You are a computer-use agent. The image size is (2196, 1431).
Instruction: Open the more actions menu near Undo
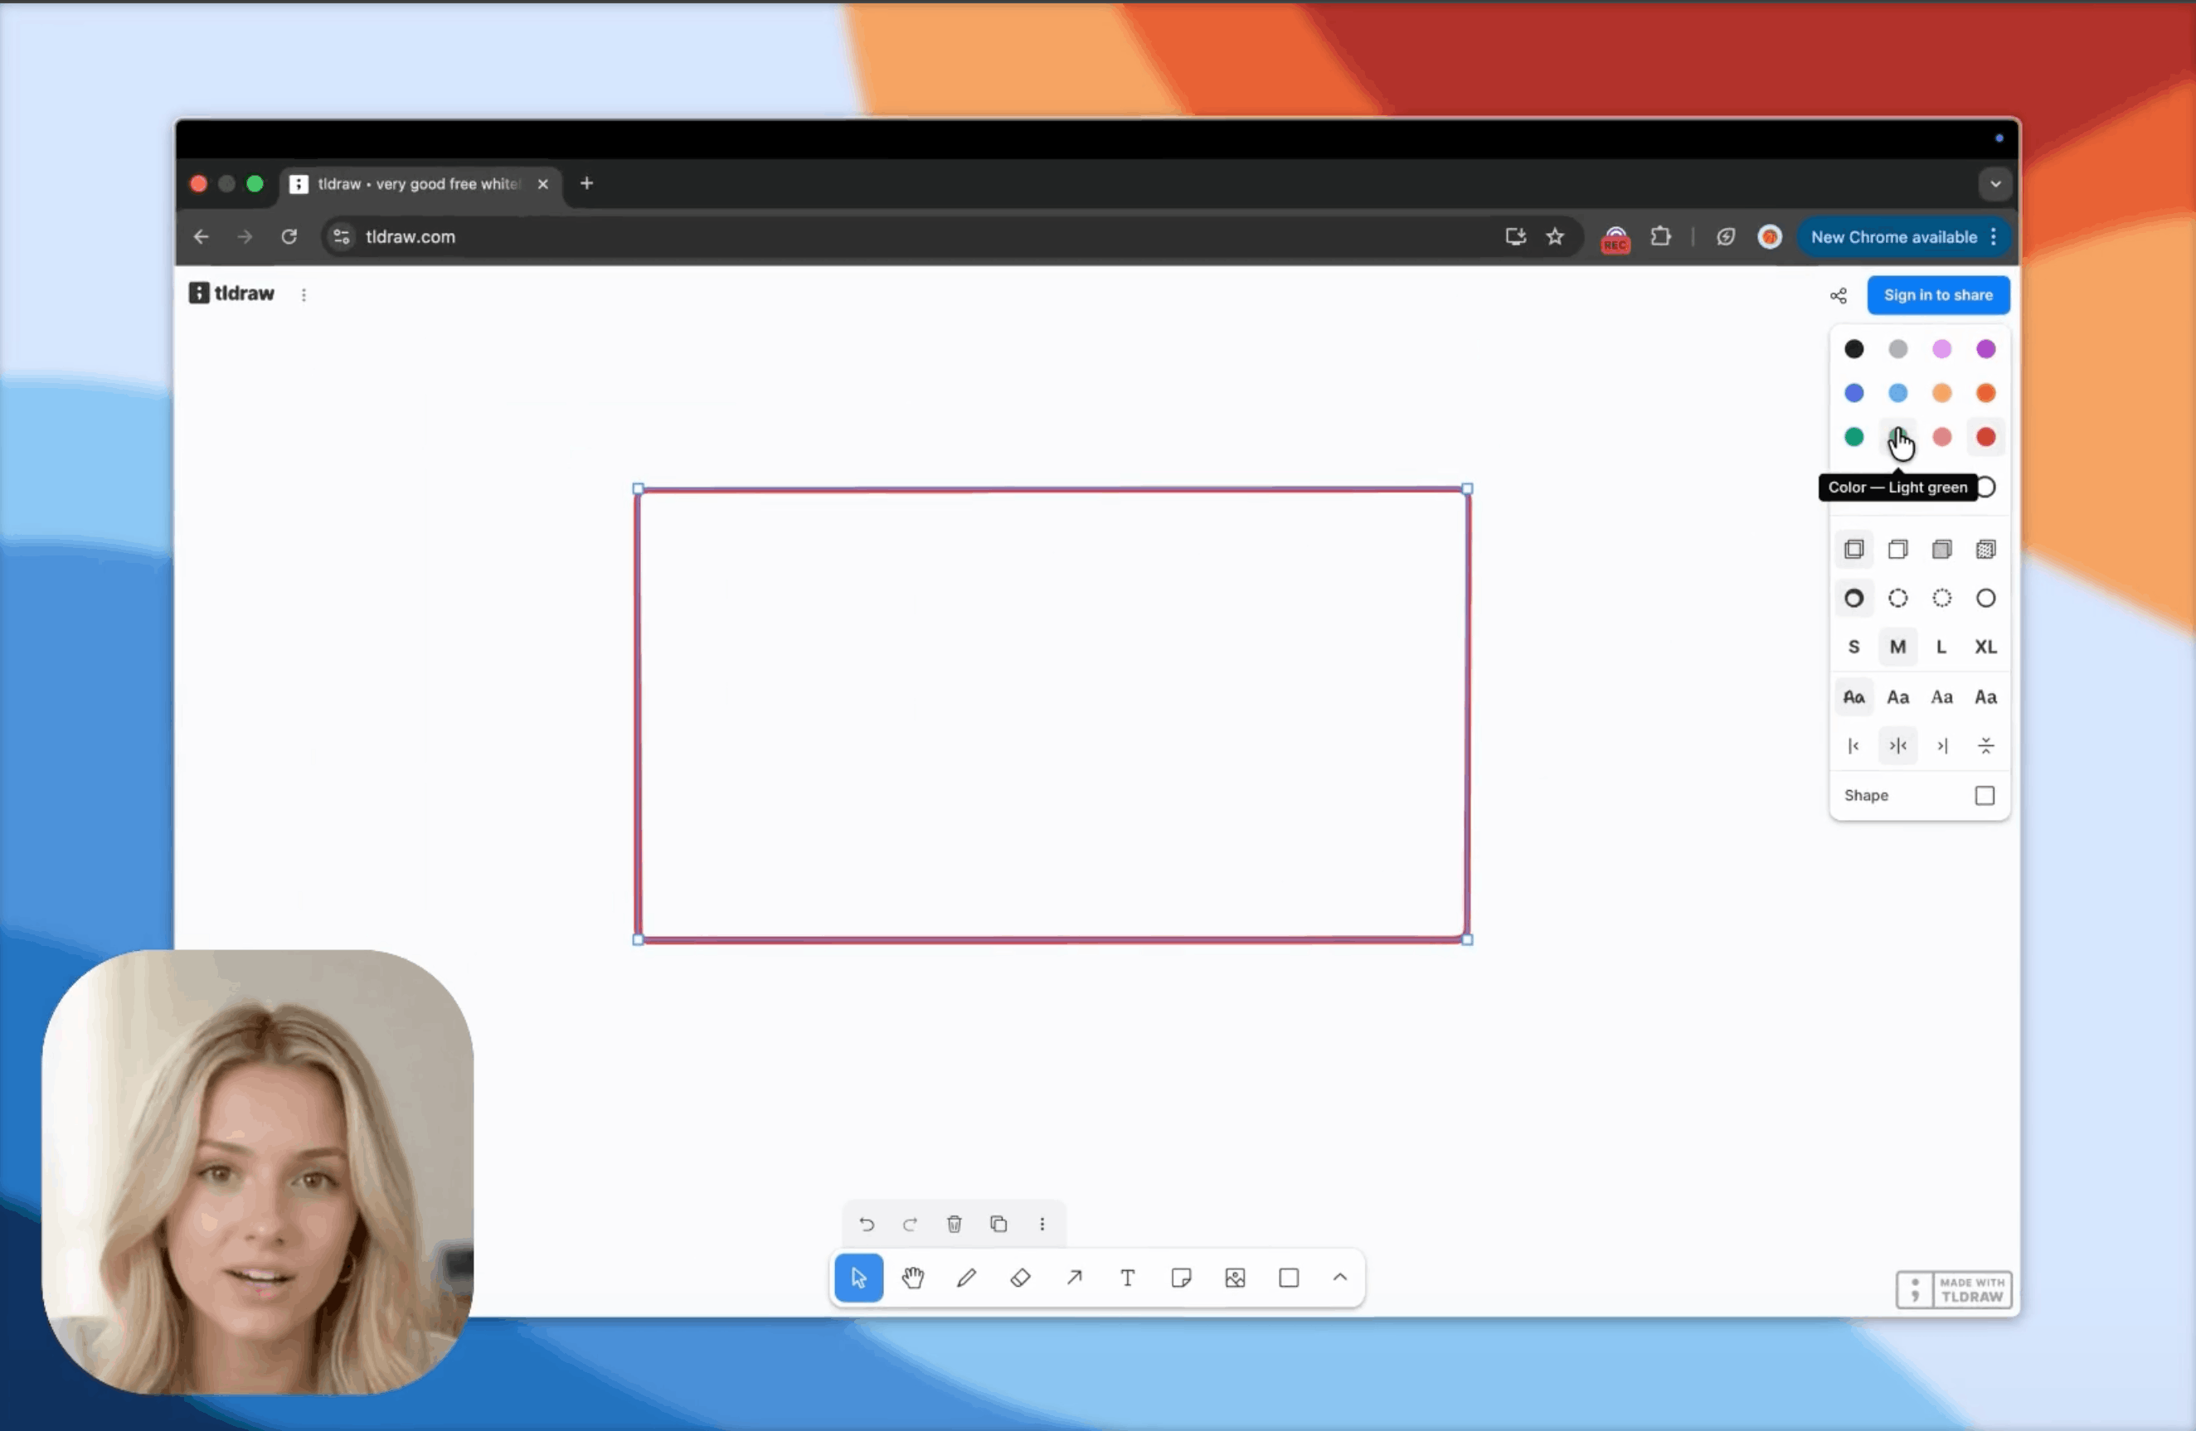[x=1042, y=1225]
